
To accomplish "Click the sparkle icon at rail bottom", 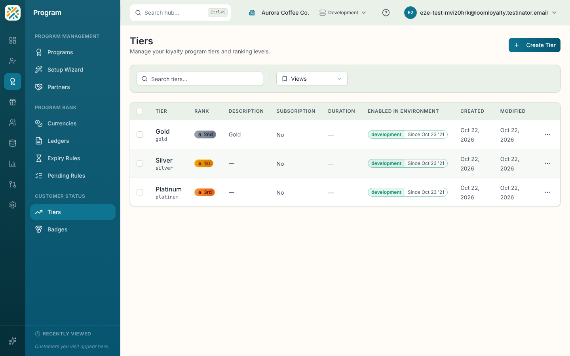I will (x=13, y=341).
